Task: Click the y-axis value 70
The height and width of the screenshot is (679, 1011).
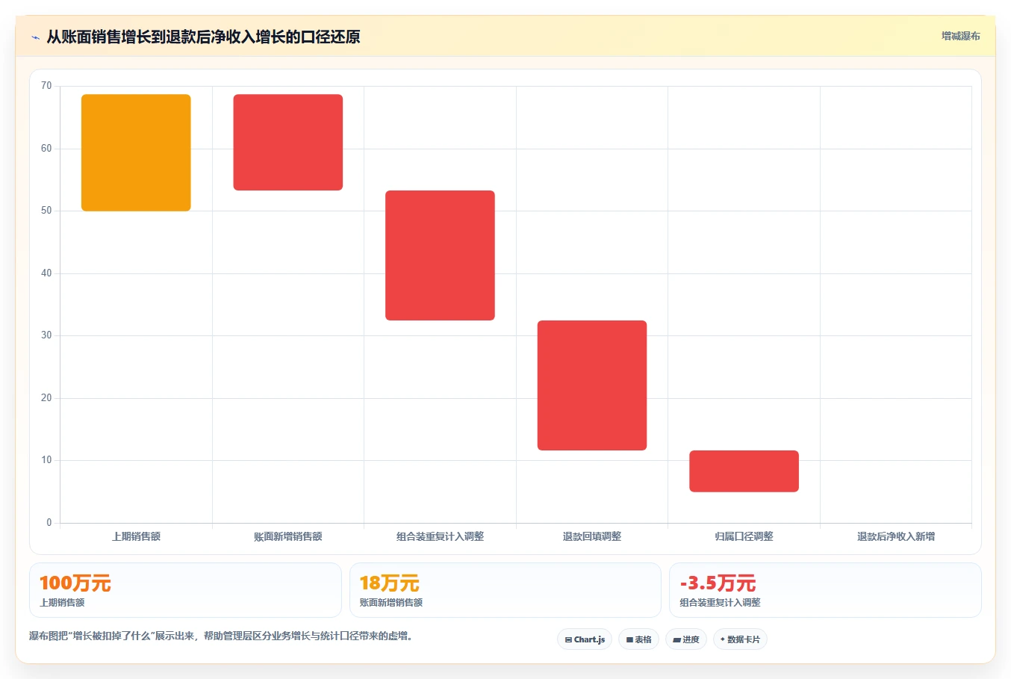Action: click(x=46, y=86)
